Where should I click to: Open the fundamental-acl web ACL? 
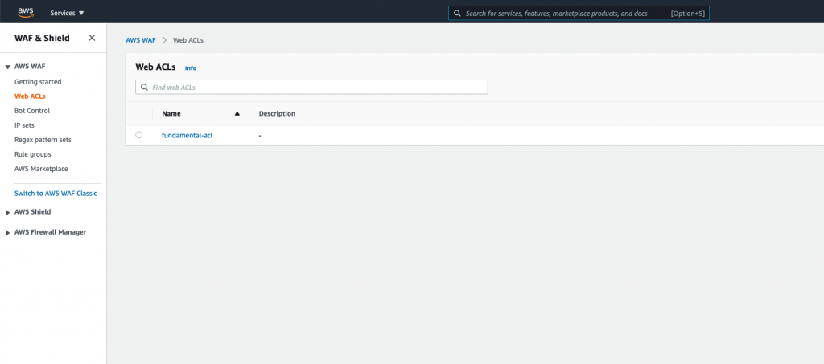click(187, 135)
